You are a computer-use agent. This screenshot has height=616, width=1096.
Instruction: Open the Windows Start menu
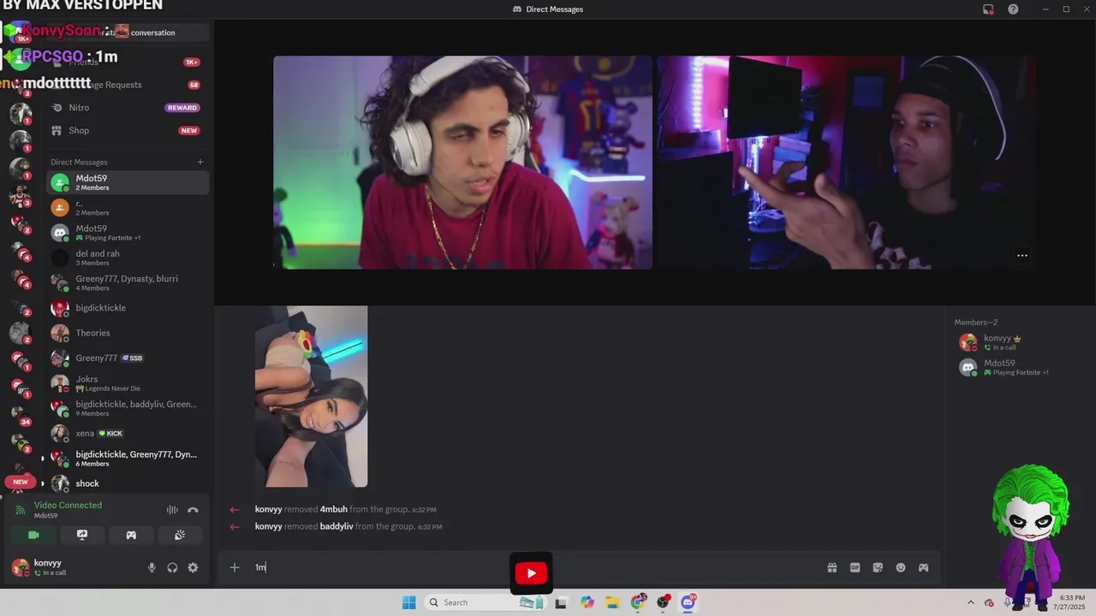(408, 602)
